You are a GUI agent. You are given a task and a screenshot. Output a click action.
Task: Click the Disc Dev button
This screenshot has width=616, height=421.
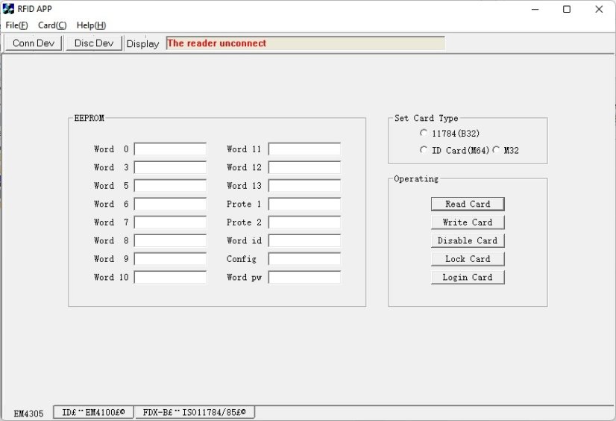tap(94, 43)
